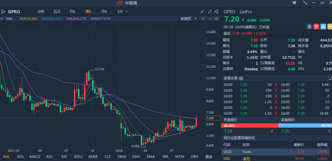Select the KDJ indicator
This screenshot has width=332, height=161.
50,157
